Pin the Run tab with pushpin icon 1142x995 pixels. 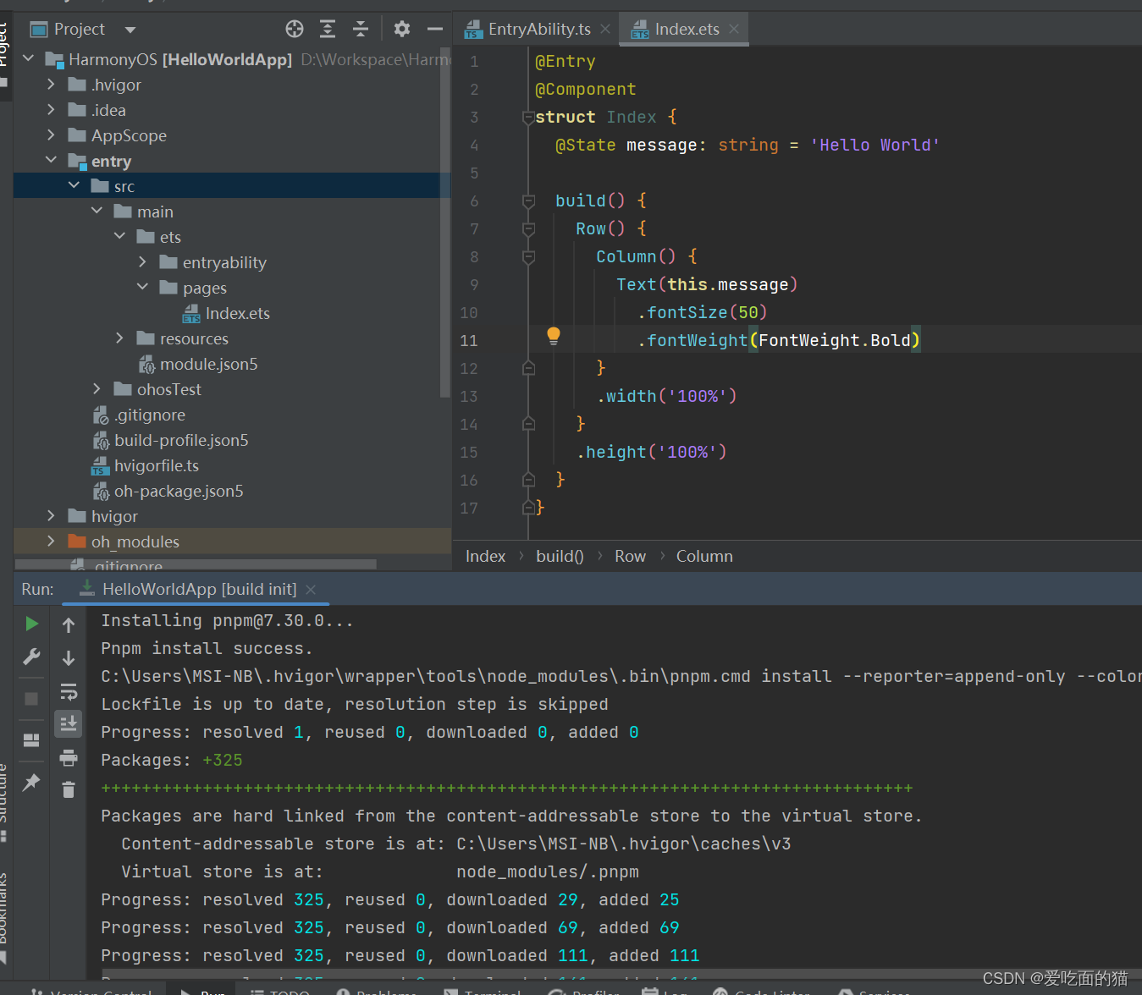(x=31, y=782)
